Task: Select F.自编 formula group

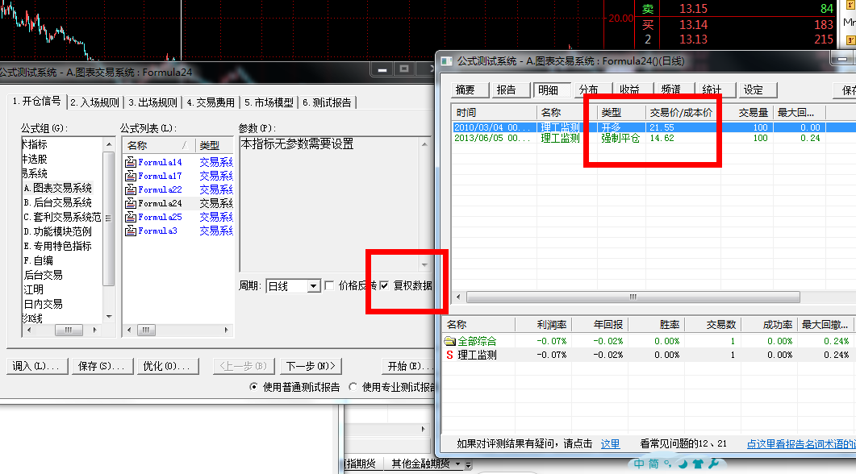Action: [x=38, y=260]
